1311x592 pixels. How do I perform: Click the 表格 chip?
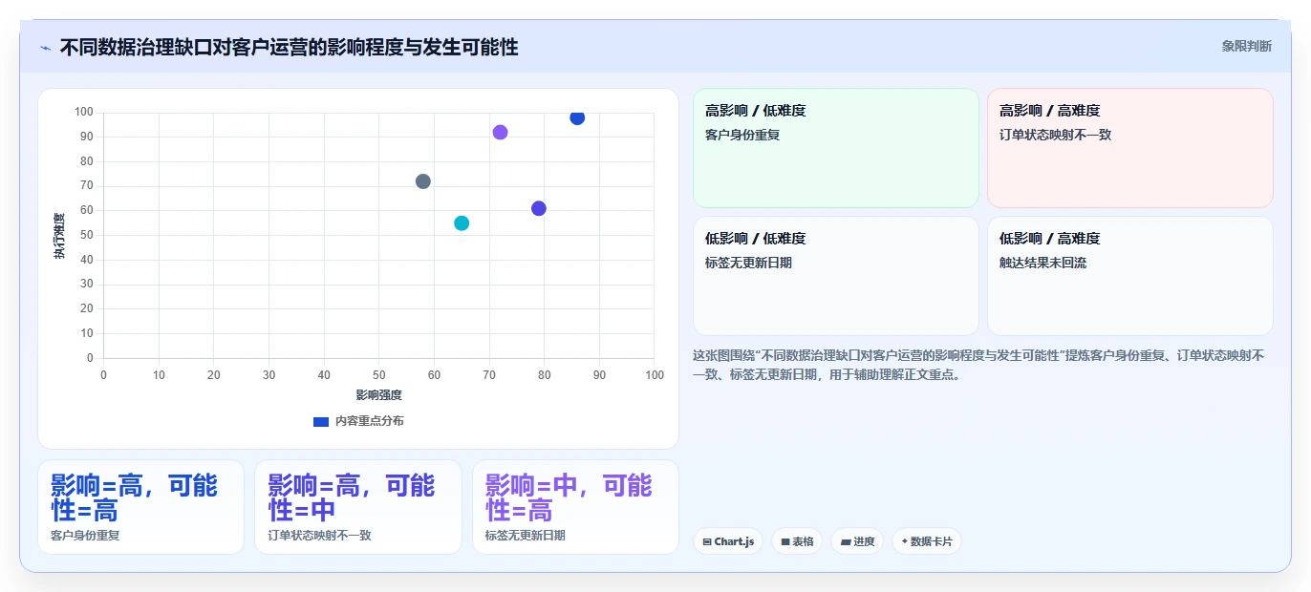pos(797,541)
